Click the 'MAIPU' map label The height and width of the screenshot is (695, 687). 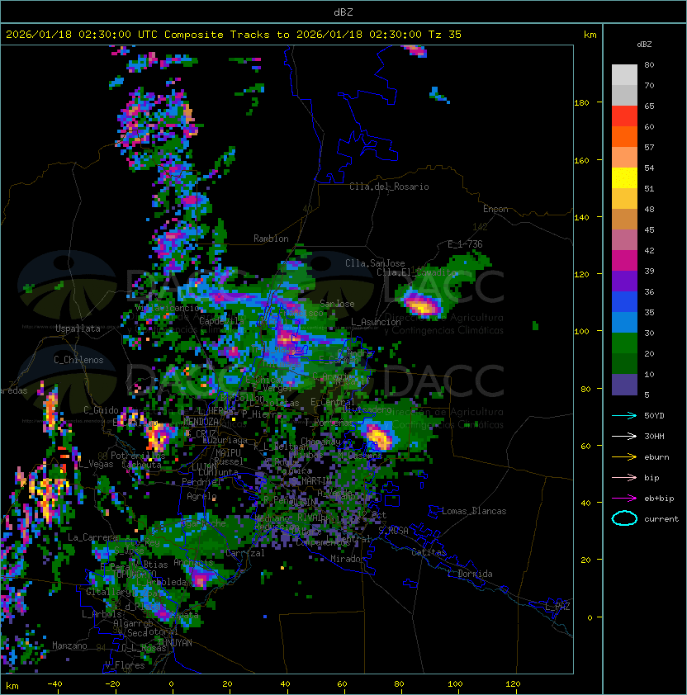click(x=228, y=453)
